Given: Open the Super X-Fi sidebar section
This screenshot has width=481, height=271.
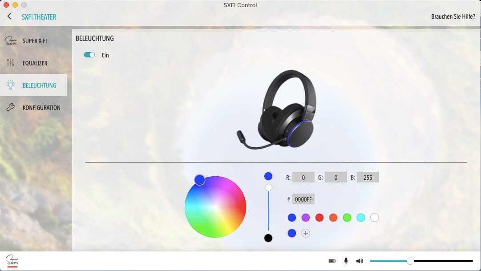Looking at the screenshot, I should tap(34, 41).
